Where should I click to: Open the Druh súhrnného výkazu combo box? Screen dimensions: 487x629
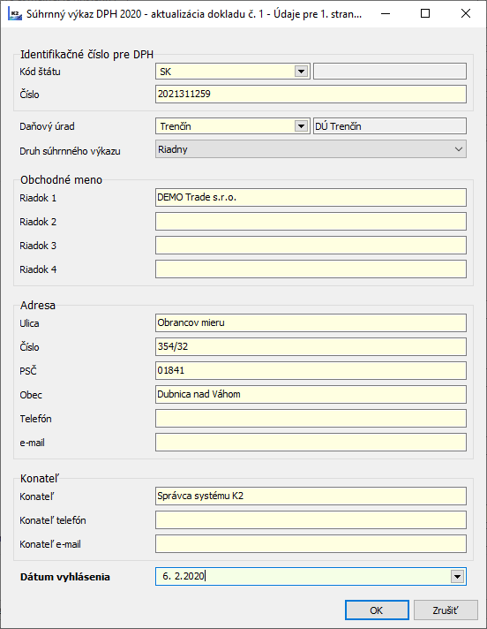[311, 149]
